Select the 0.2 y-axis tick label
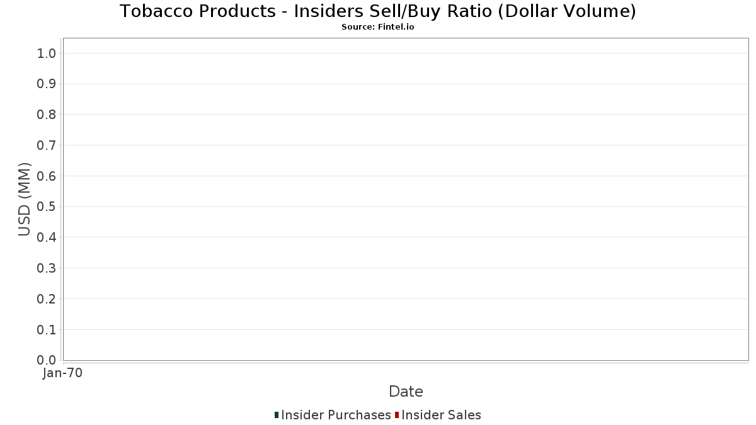756x425 pixels. pos(47,299)
